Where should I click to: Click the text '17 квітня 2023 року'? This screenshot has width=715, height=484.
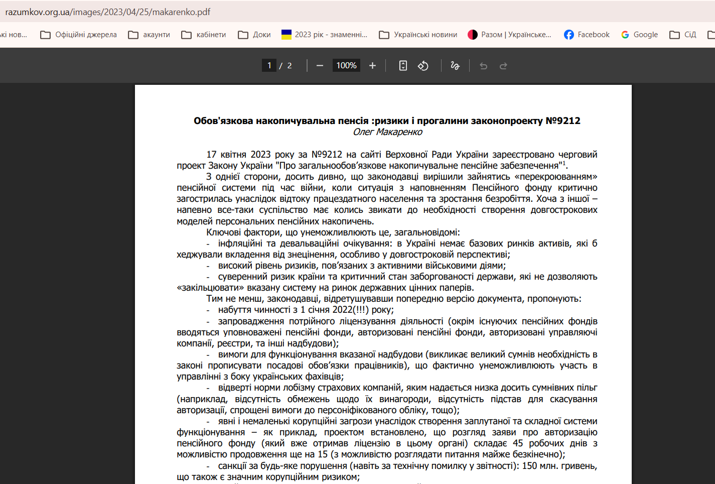pos(250,155)
